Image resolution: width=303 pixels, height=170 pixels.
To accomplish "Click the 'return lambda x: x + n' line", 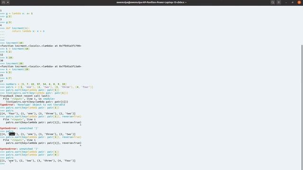I will pos(22,31).
